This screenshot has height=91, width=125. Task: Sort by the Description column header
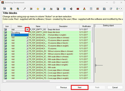pyautogui.click(x=63, y=26)
